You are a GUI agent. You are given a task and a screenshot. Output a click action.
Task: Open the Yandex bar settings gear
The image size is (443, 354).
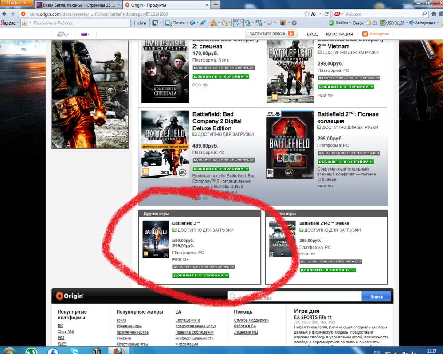point(294,23)
